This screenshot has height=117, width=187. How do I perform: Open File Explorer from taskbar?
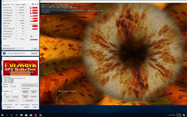(22, 115)
